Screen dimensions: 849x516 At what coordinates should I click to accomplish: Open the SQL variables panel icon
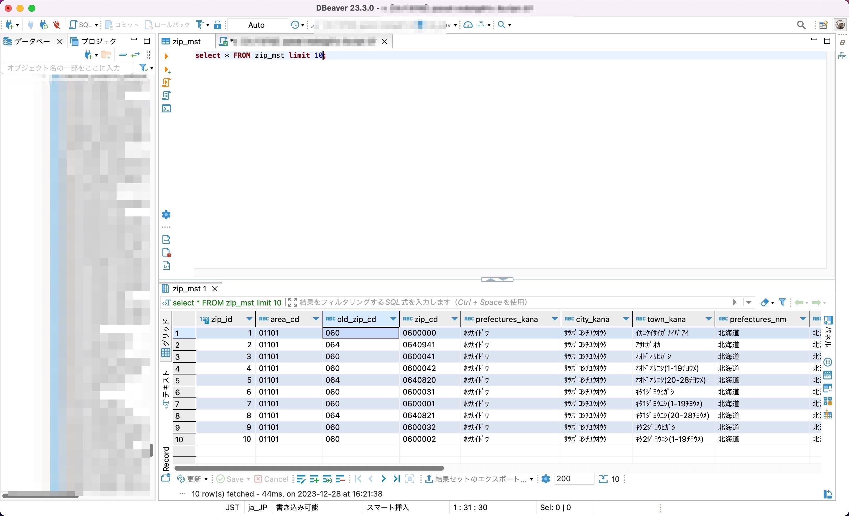tap(166, 266)
